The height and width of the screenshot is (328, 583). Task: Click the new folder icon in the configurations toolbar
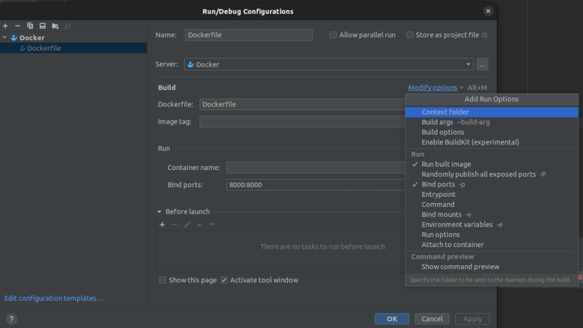tap(55, 26)
